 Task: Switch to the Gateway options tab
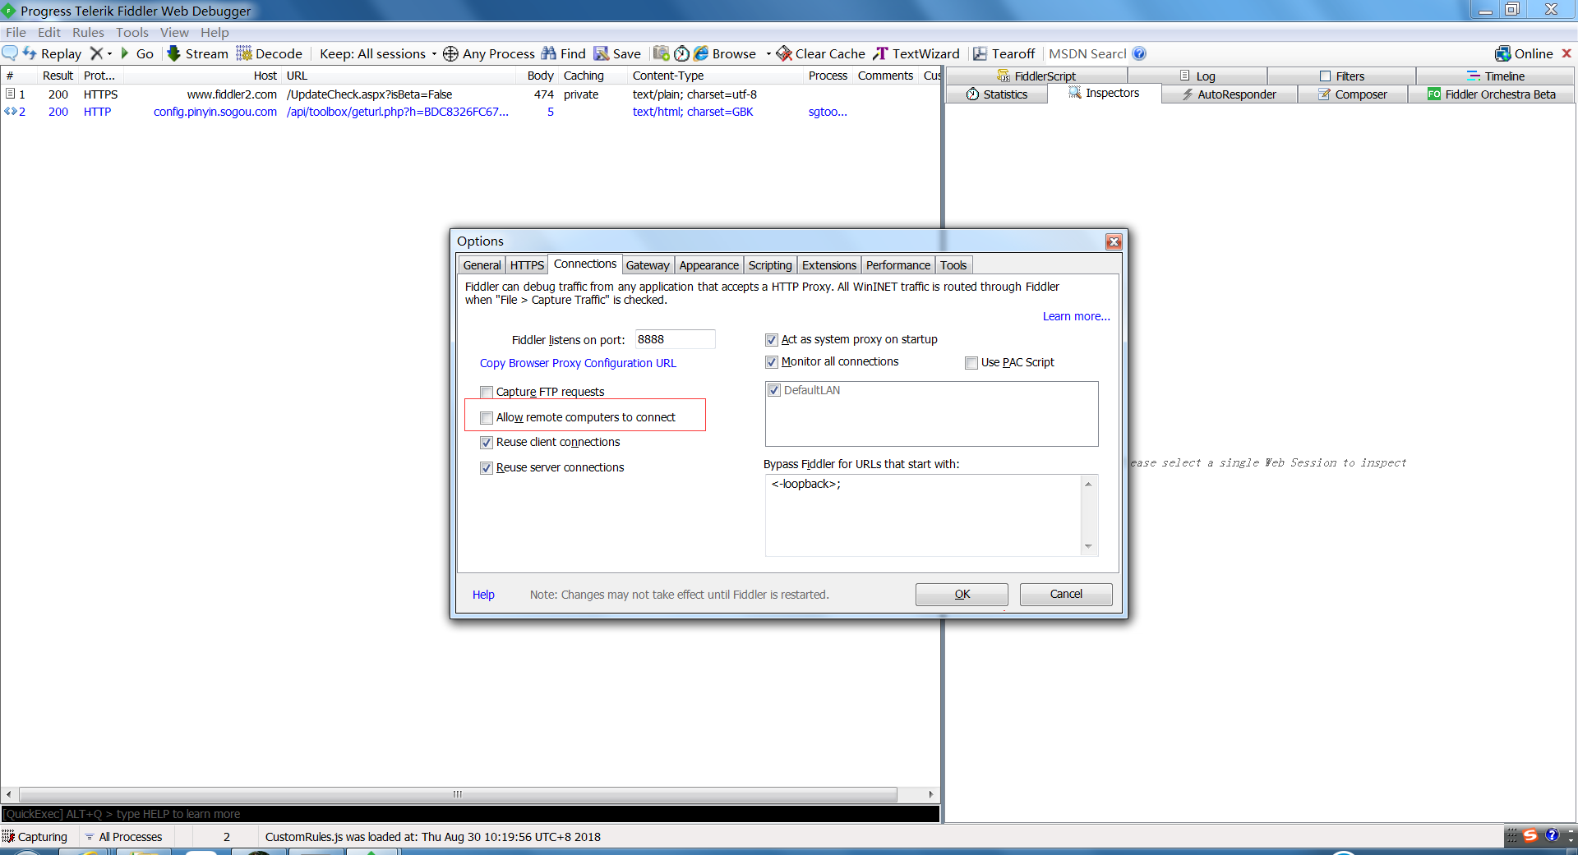648,265
